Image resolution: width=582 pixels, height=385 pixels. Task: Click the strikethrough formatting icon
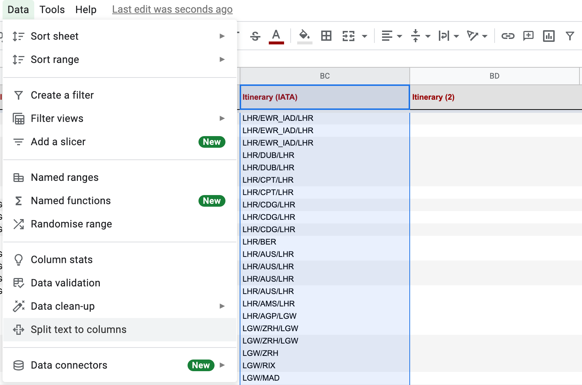(x=255, y=36)
